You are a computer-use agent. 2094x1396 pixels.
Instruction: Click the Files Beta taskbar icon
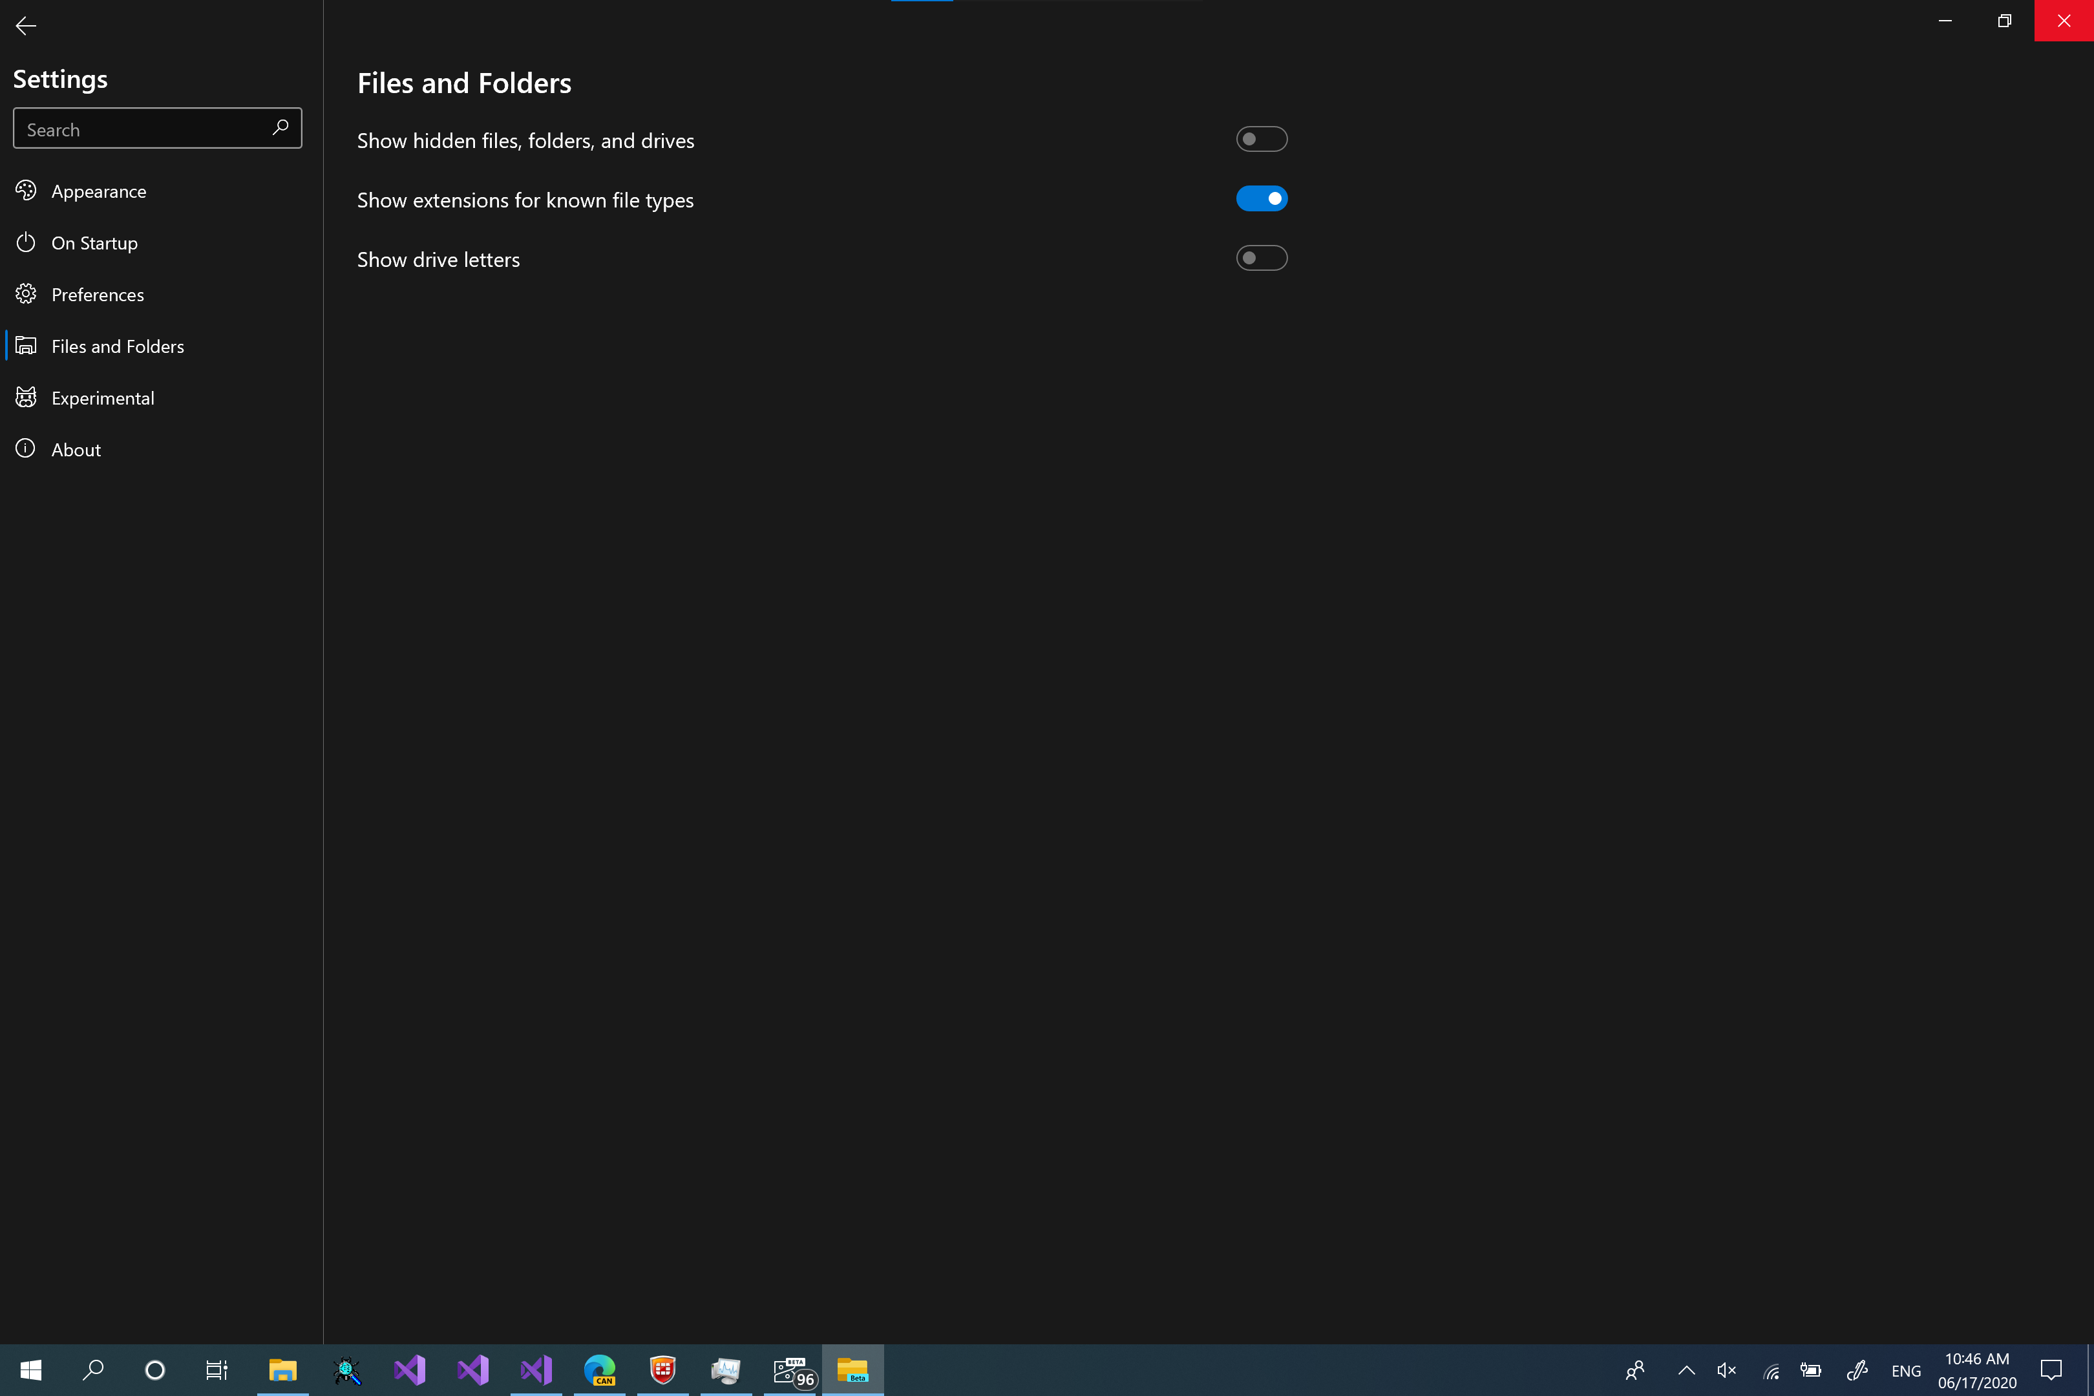coord(853,1370)
